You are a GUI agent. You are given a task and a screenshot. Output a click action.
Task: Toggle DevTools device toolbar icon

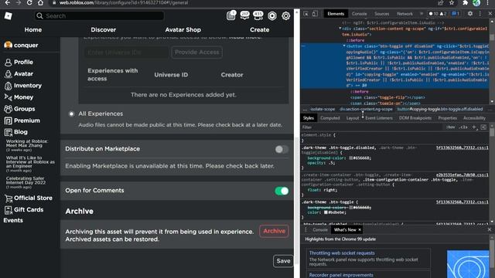coord(315,14)
